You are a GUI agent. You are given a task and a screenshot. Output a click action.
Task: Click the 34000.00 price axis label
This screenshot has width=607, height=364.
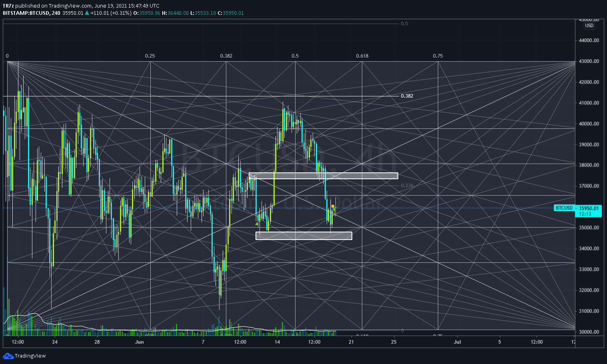pyautogui.click(x=589, y=248)
